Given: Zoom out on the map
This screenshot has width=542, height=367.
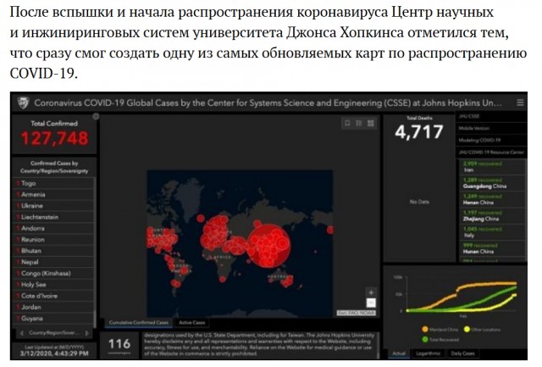Looking at the screenshot, I should click(x=371, y=303).
